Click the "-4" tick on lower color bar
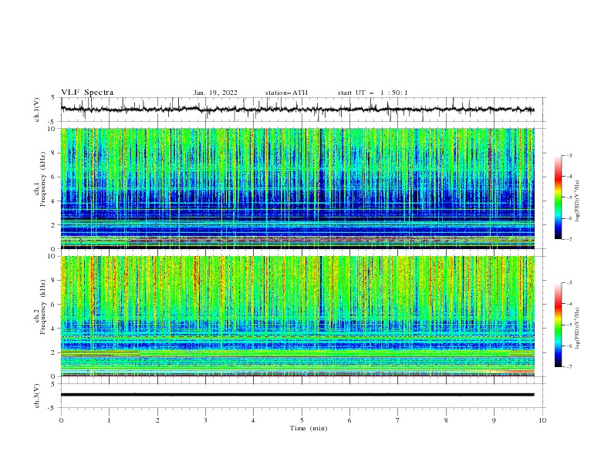This screenshot has width=611, height=472. click(x=569, y=304)
